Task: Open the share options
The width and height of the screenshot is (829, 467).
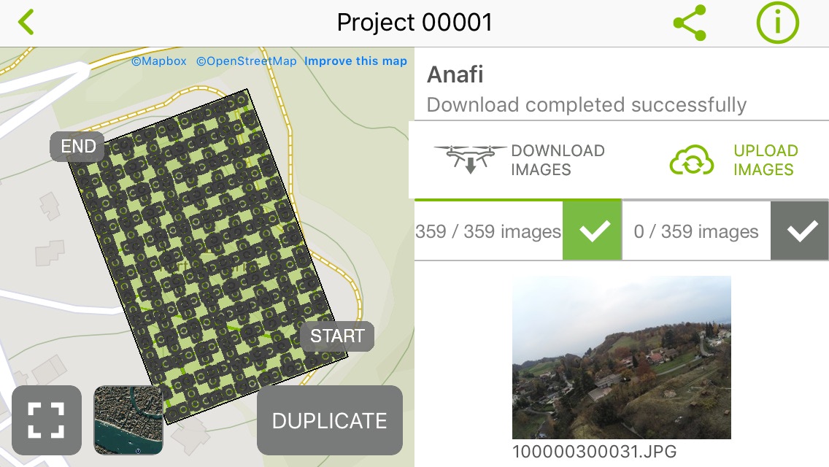Action: click(689, 22)
